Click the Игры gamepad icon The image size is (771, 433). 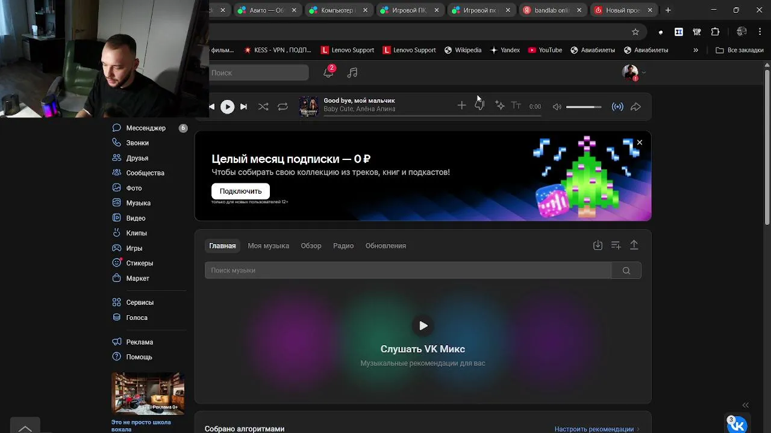click(117, 248)
